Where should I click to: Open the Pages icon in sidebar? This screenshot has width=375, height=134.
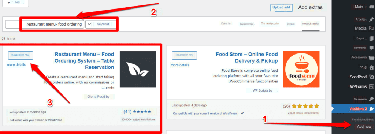371,38
